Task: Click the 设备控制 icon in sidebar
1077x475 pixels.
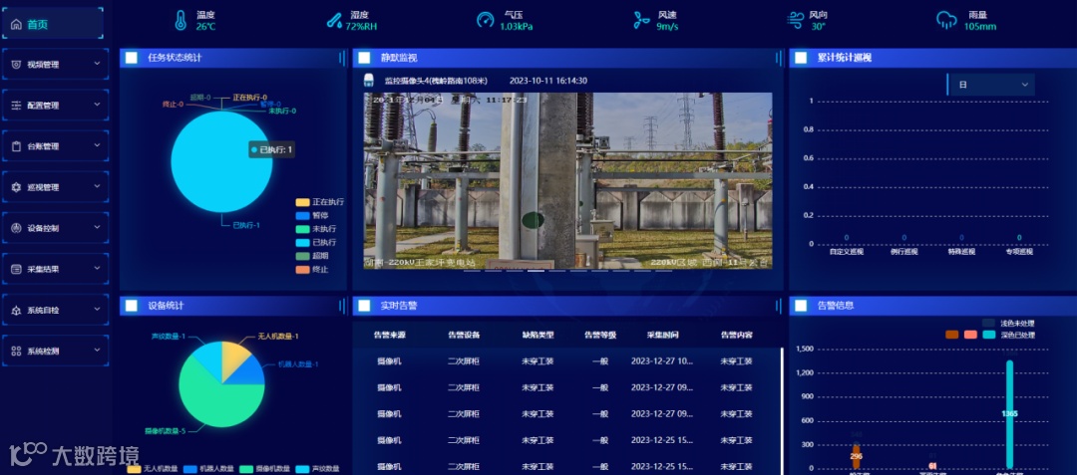Action: 17,228
